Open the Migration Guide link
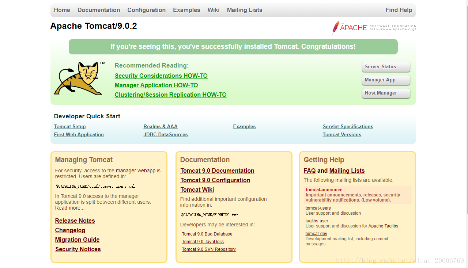Viewport: 468px width, 268px height. 77,240
